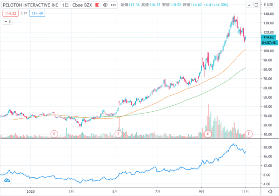Open chart settings gear icon at bottom right
Screen dimensions: 279x196
[x=270, y=191]
